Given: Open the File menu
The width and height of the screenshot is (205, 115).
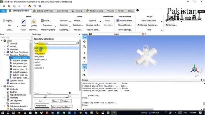Looking at the screenshot, I should coord(4,11).
